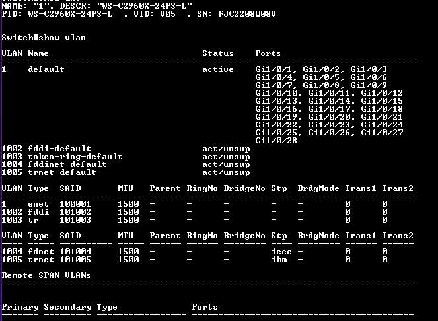The image size is (438, 321).
Task: Click the 'Primary' column header
Action: pos(20,307)
